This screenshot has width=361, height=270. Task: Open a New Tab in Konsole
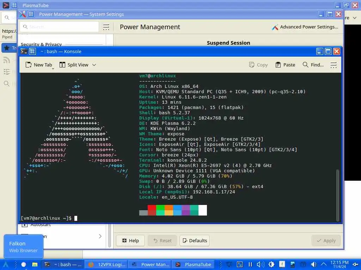pyautogui.click(x=39, y=65)
